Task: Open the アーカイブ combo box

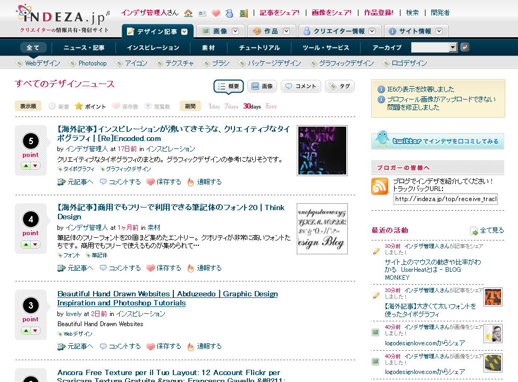Action: coord(434,47)
